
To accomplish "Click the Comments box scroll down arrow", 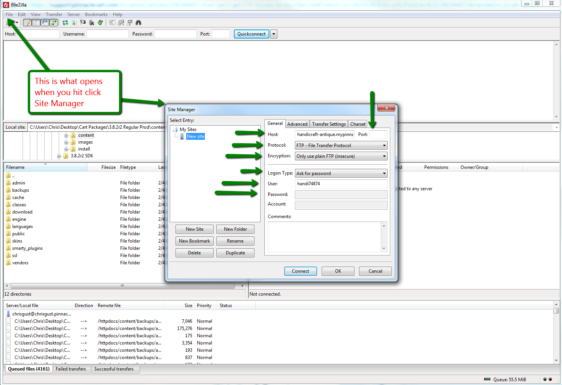I will tap(384, 249).
